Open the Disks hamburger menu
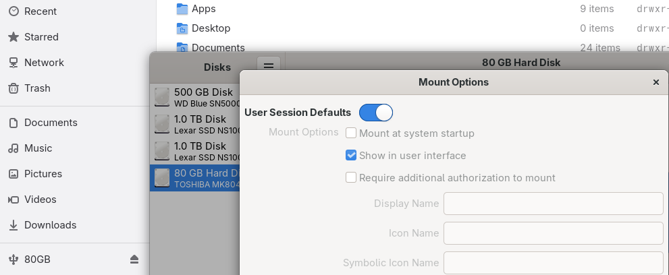This screenshot has height=275, width=669. coord(269,66)
